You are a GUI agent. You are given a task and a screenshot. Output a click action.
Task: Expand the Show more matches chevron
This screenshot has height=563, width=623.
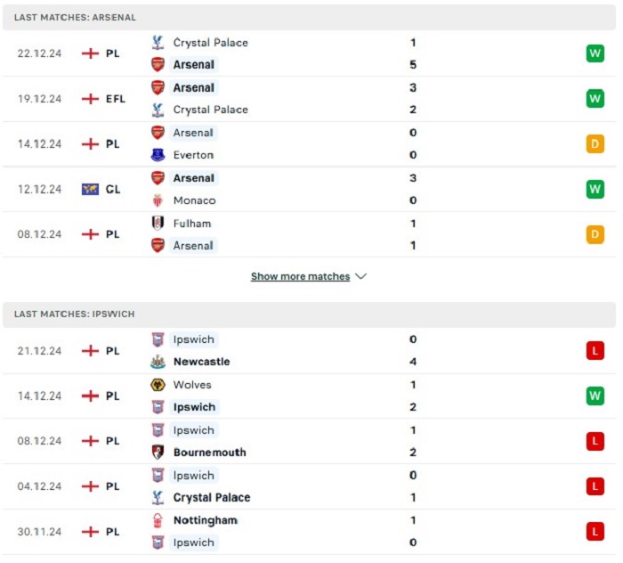click(360, 276)
